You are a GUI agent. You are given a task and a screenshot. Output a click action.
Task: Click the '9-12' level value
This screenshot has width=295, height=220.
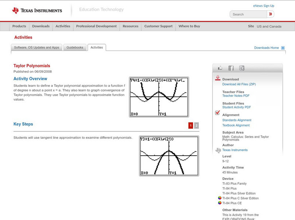tap(225, 161)
